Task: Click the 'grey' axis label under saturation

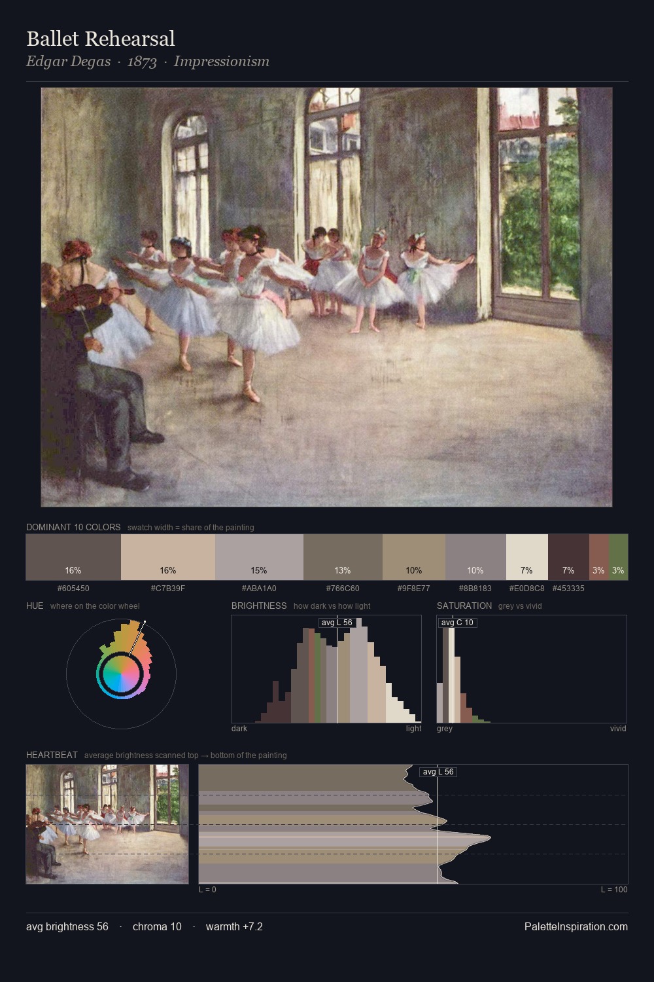Action: pos(445,729)
